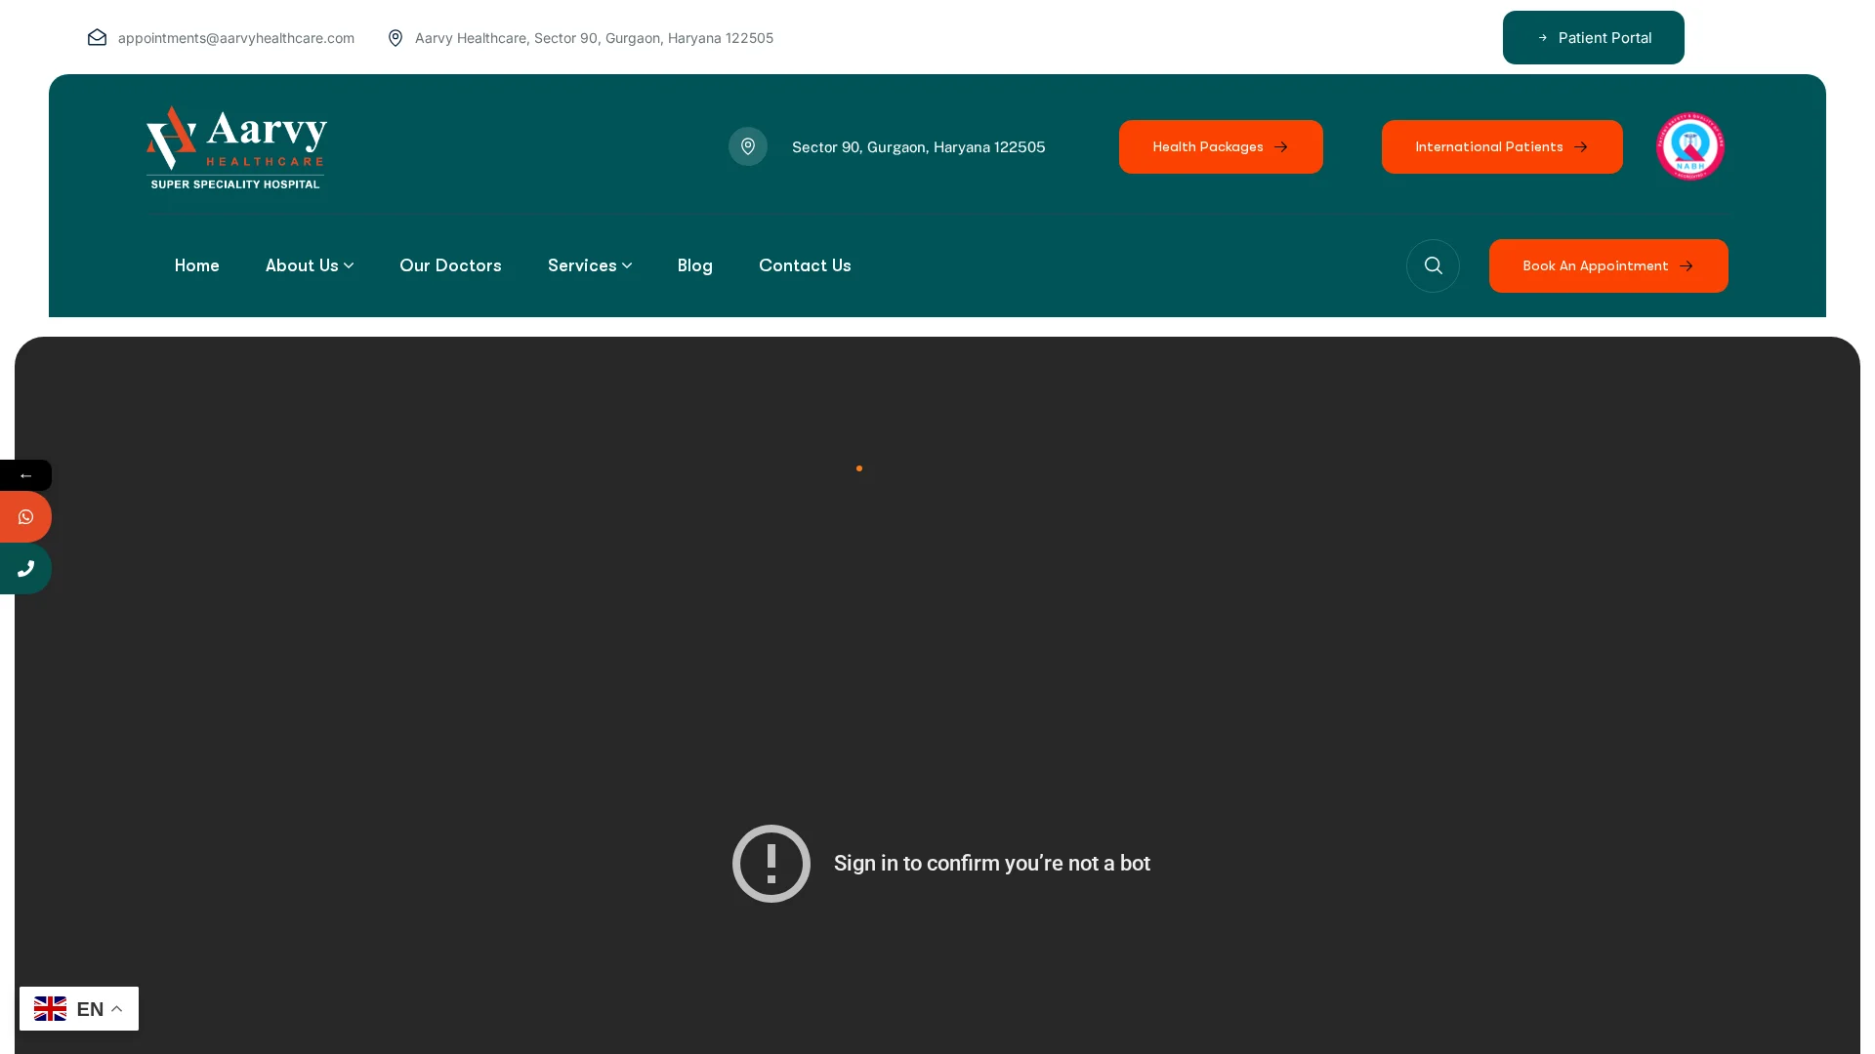
Task: Click the phone call side icon
Action: point(25,569)
